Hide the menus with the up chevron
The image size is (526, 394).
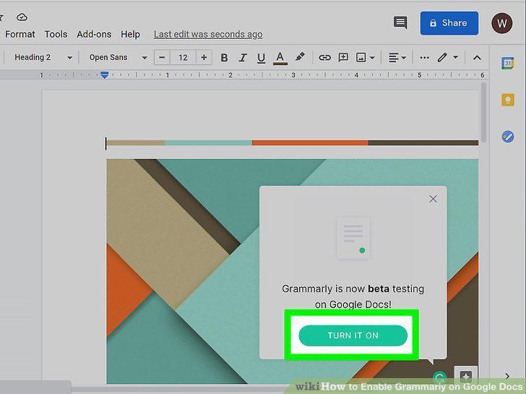pyautogui.click(x=477, y=58)
